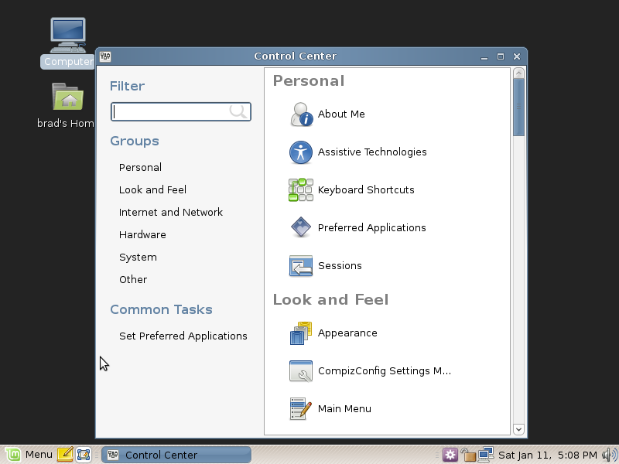The image size is (619, 464).
Task: Maximize the Control Center window
Action: point(501,56)
